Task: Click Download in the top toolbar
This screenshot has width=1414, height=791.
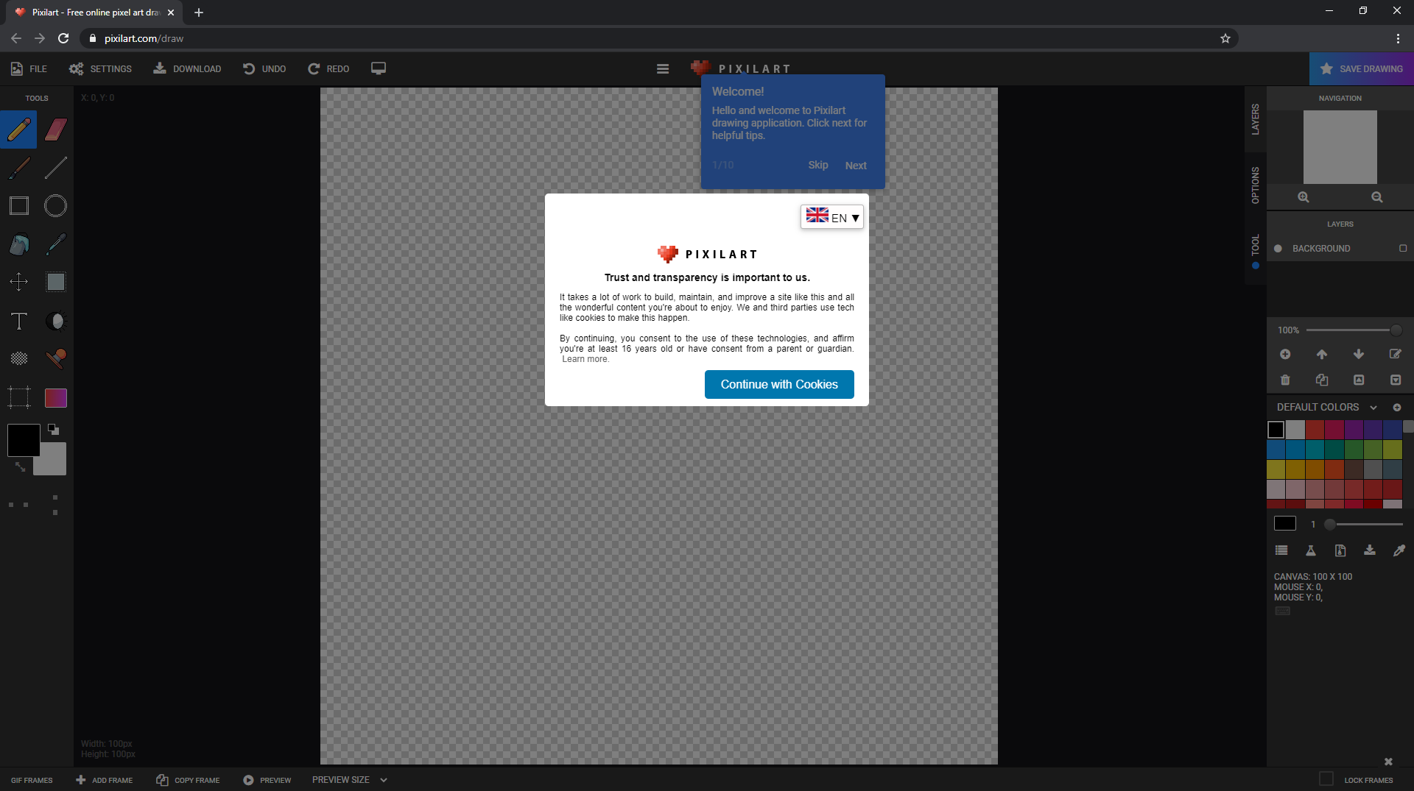Action: point(187,68)
